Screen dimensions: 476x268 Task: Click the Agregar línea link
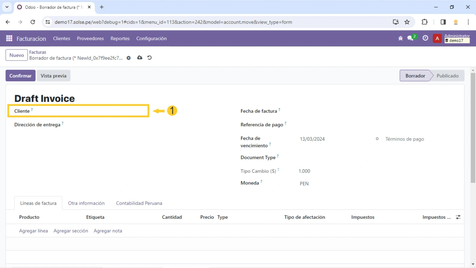point(33,231)
